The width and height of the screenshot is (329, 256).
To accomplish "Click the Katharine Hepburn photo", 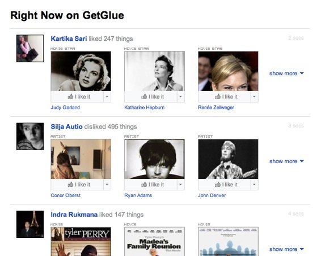I will pyautogui.click(x=154, y=71).
